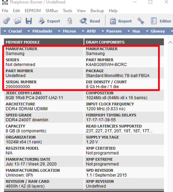Click the padlock write-protection icon
This screenshot has height=192, width=173.
[x=69, y=21]
